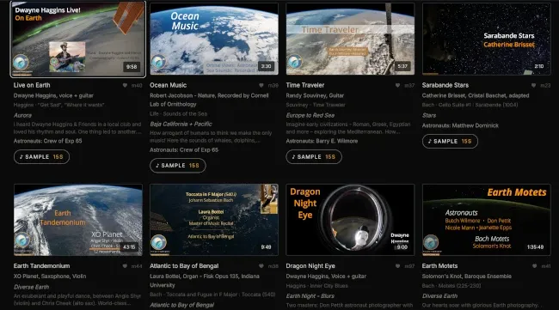Favorite Live on Earth with heart icon

[x=125, y=85]
